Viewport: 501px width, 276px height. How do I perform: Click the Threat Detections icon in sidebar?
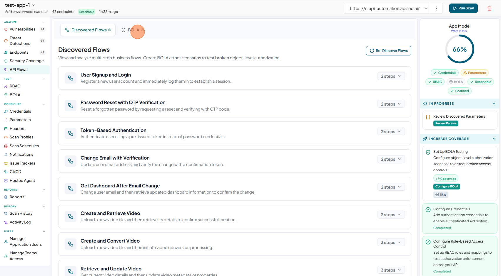coord(6,41)
